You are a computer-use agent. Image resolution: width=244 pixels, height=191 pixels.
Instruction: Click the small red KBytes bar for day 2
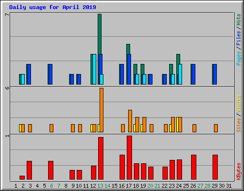[x=22, y=178]
